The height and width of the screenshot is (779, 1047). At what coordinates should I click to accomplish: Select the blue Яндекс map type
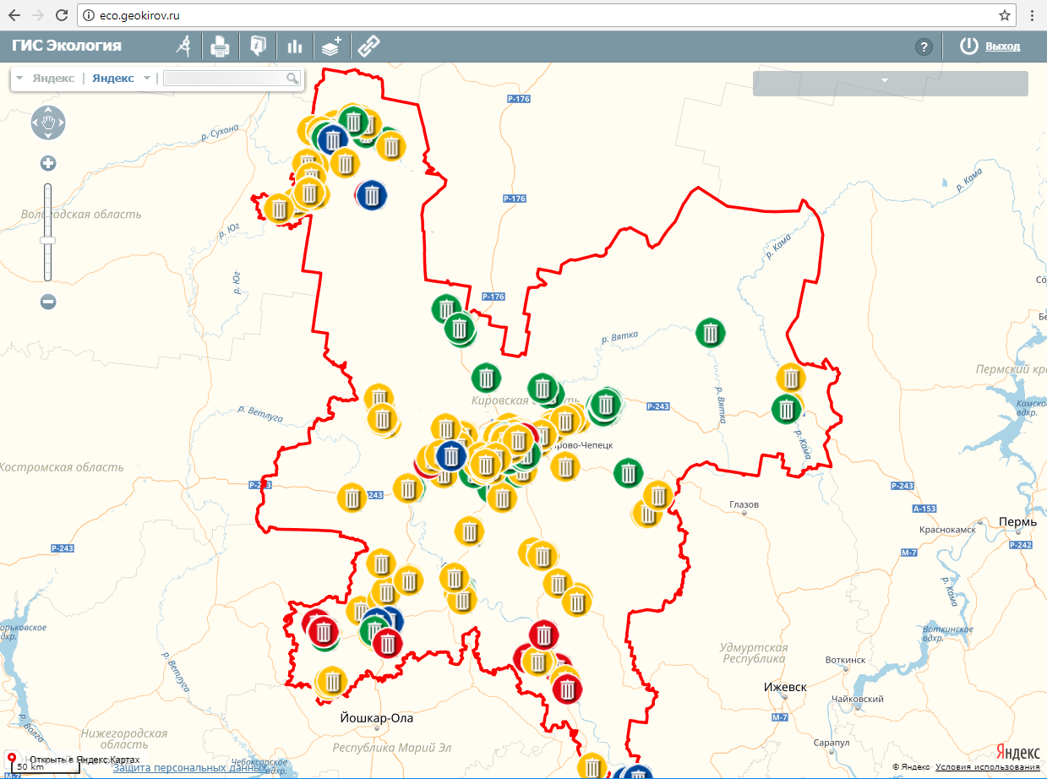tap(112, 79)
